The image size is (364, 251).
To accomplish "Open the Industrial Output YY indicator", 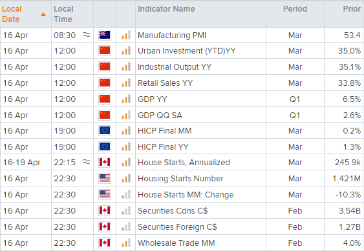I will 175,66.
